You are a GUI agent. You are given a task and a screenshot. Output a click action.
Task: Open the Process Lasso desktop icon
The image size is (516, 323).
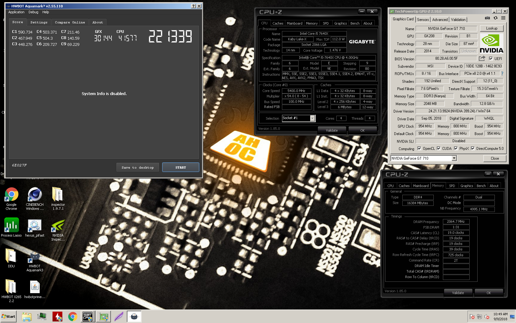11,228
